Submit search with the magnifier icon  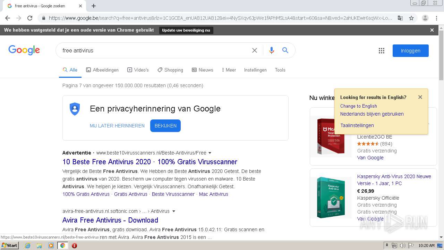(285, 50)
